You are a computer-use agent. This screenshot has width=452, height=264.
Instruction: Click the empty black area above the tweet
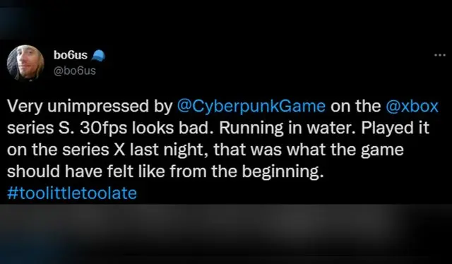coord(226,20)
